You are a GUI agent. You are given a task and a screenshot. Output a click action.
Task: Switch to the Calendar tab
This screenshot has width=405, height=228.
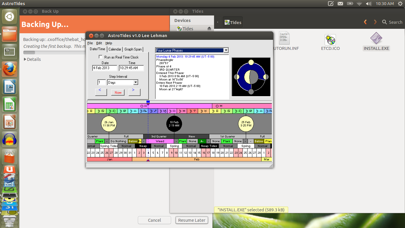115,49
